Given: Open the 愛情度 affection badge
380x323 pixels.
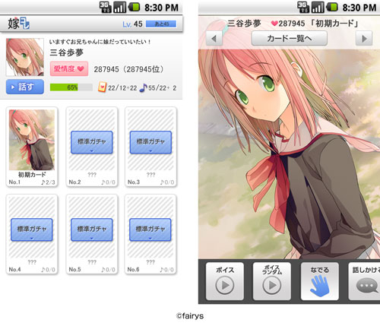Looking at the screenshot, I should [69, 68].
